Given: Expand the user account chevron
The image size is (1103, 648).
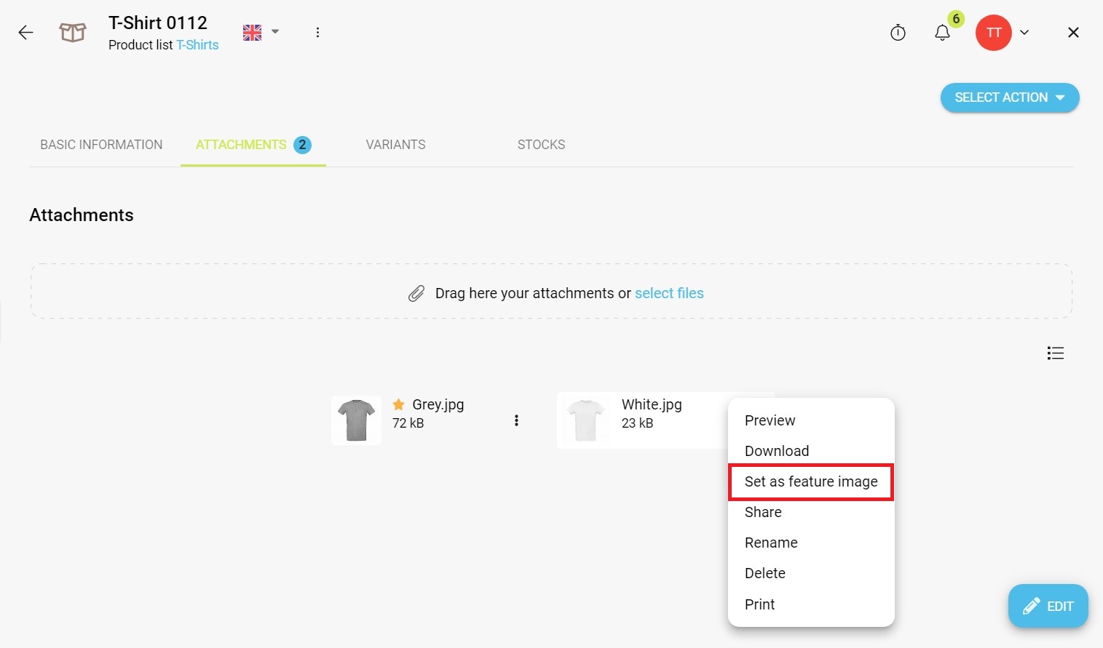Looking at the screenshot, I should coord(1024,32).
